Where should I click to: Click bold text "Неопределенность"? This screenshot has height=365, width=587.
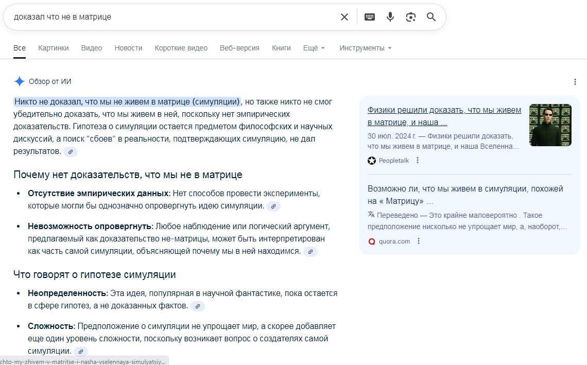[x=68, y=293]
